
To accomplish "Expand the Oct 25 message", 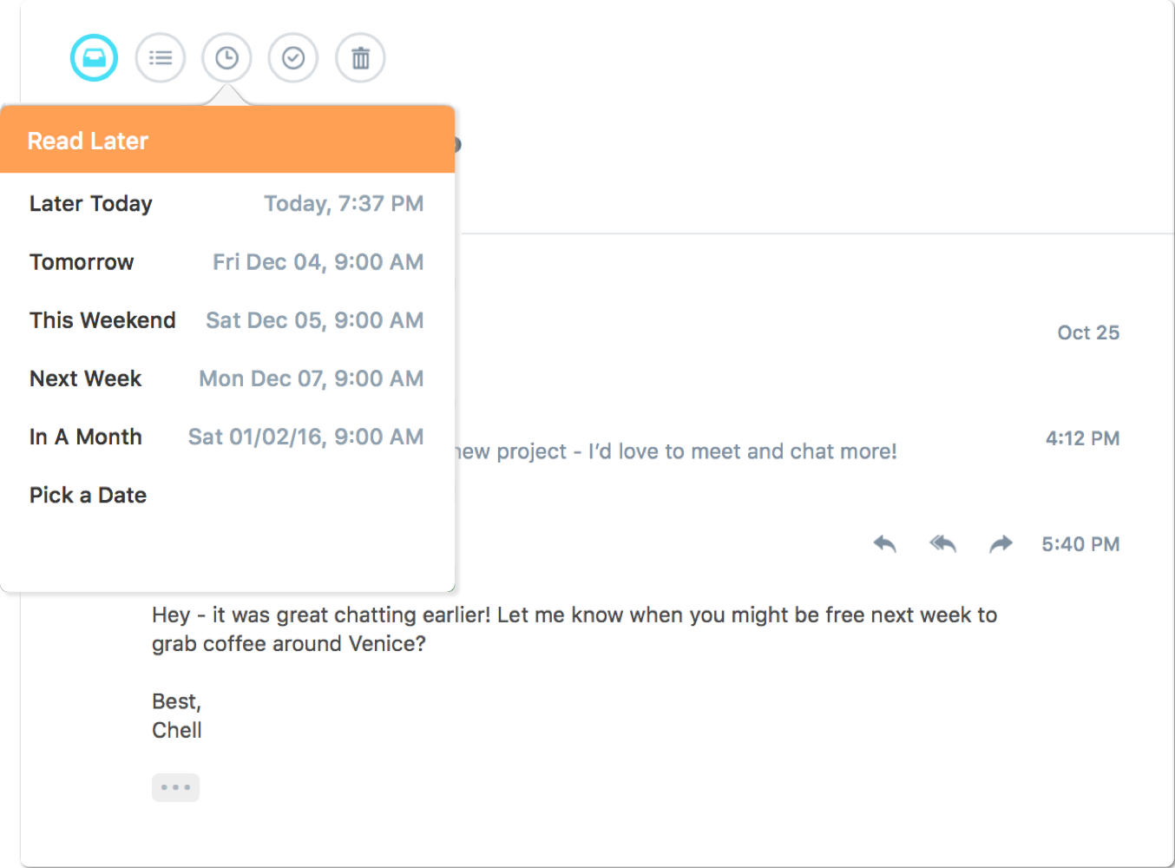I will (1088, 332).
